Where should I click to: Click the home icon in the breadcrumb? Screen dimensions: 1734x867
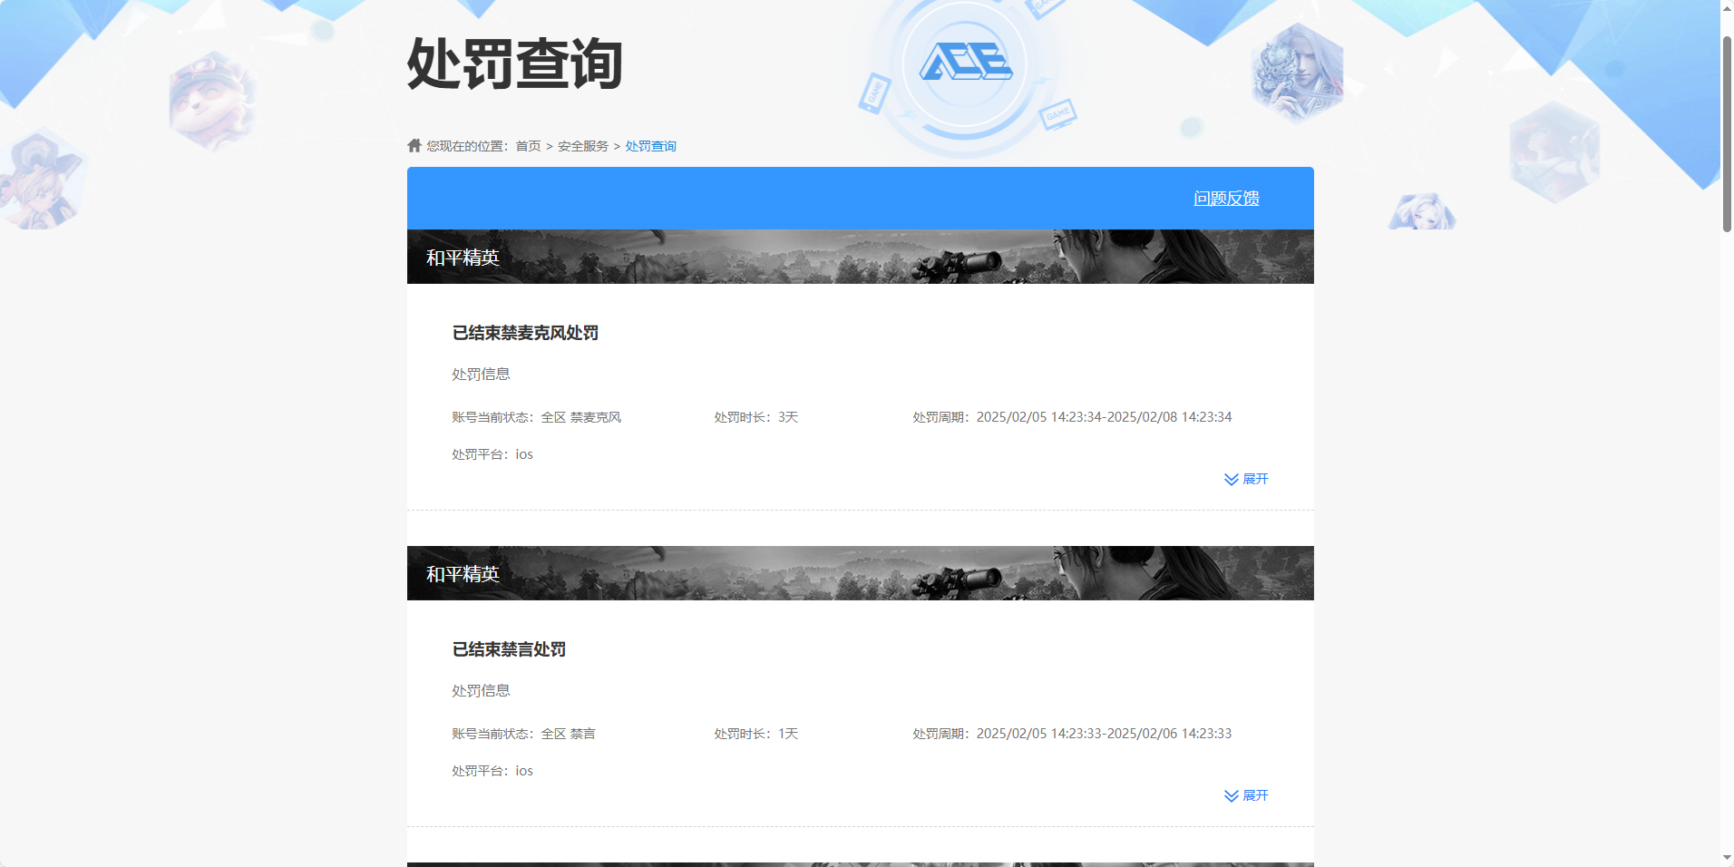click(x=413, y=145)
